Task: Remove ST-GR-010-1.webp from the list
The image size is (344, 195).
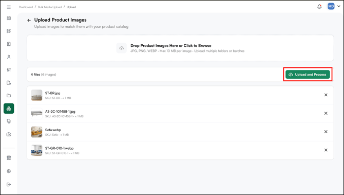Action: coord(326,150)
